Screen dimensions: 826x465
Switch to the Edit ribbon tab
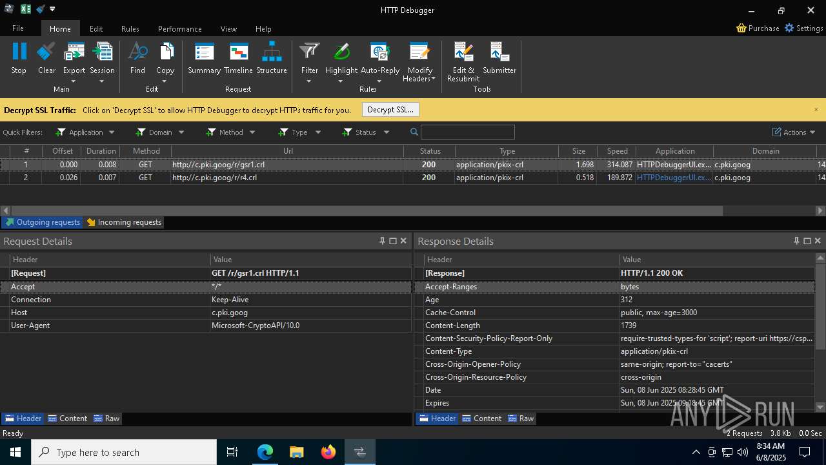pyautogui.click(x=96, y=28)
